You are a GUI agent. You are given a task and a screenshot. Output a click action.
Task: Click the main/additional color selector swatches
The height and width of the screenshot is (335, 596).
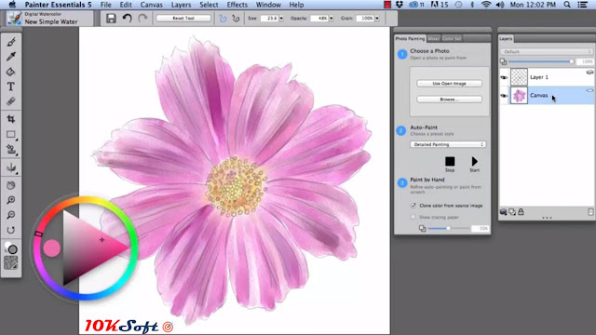pos(11,248)
